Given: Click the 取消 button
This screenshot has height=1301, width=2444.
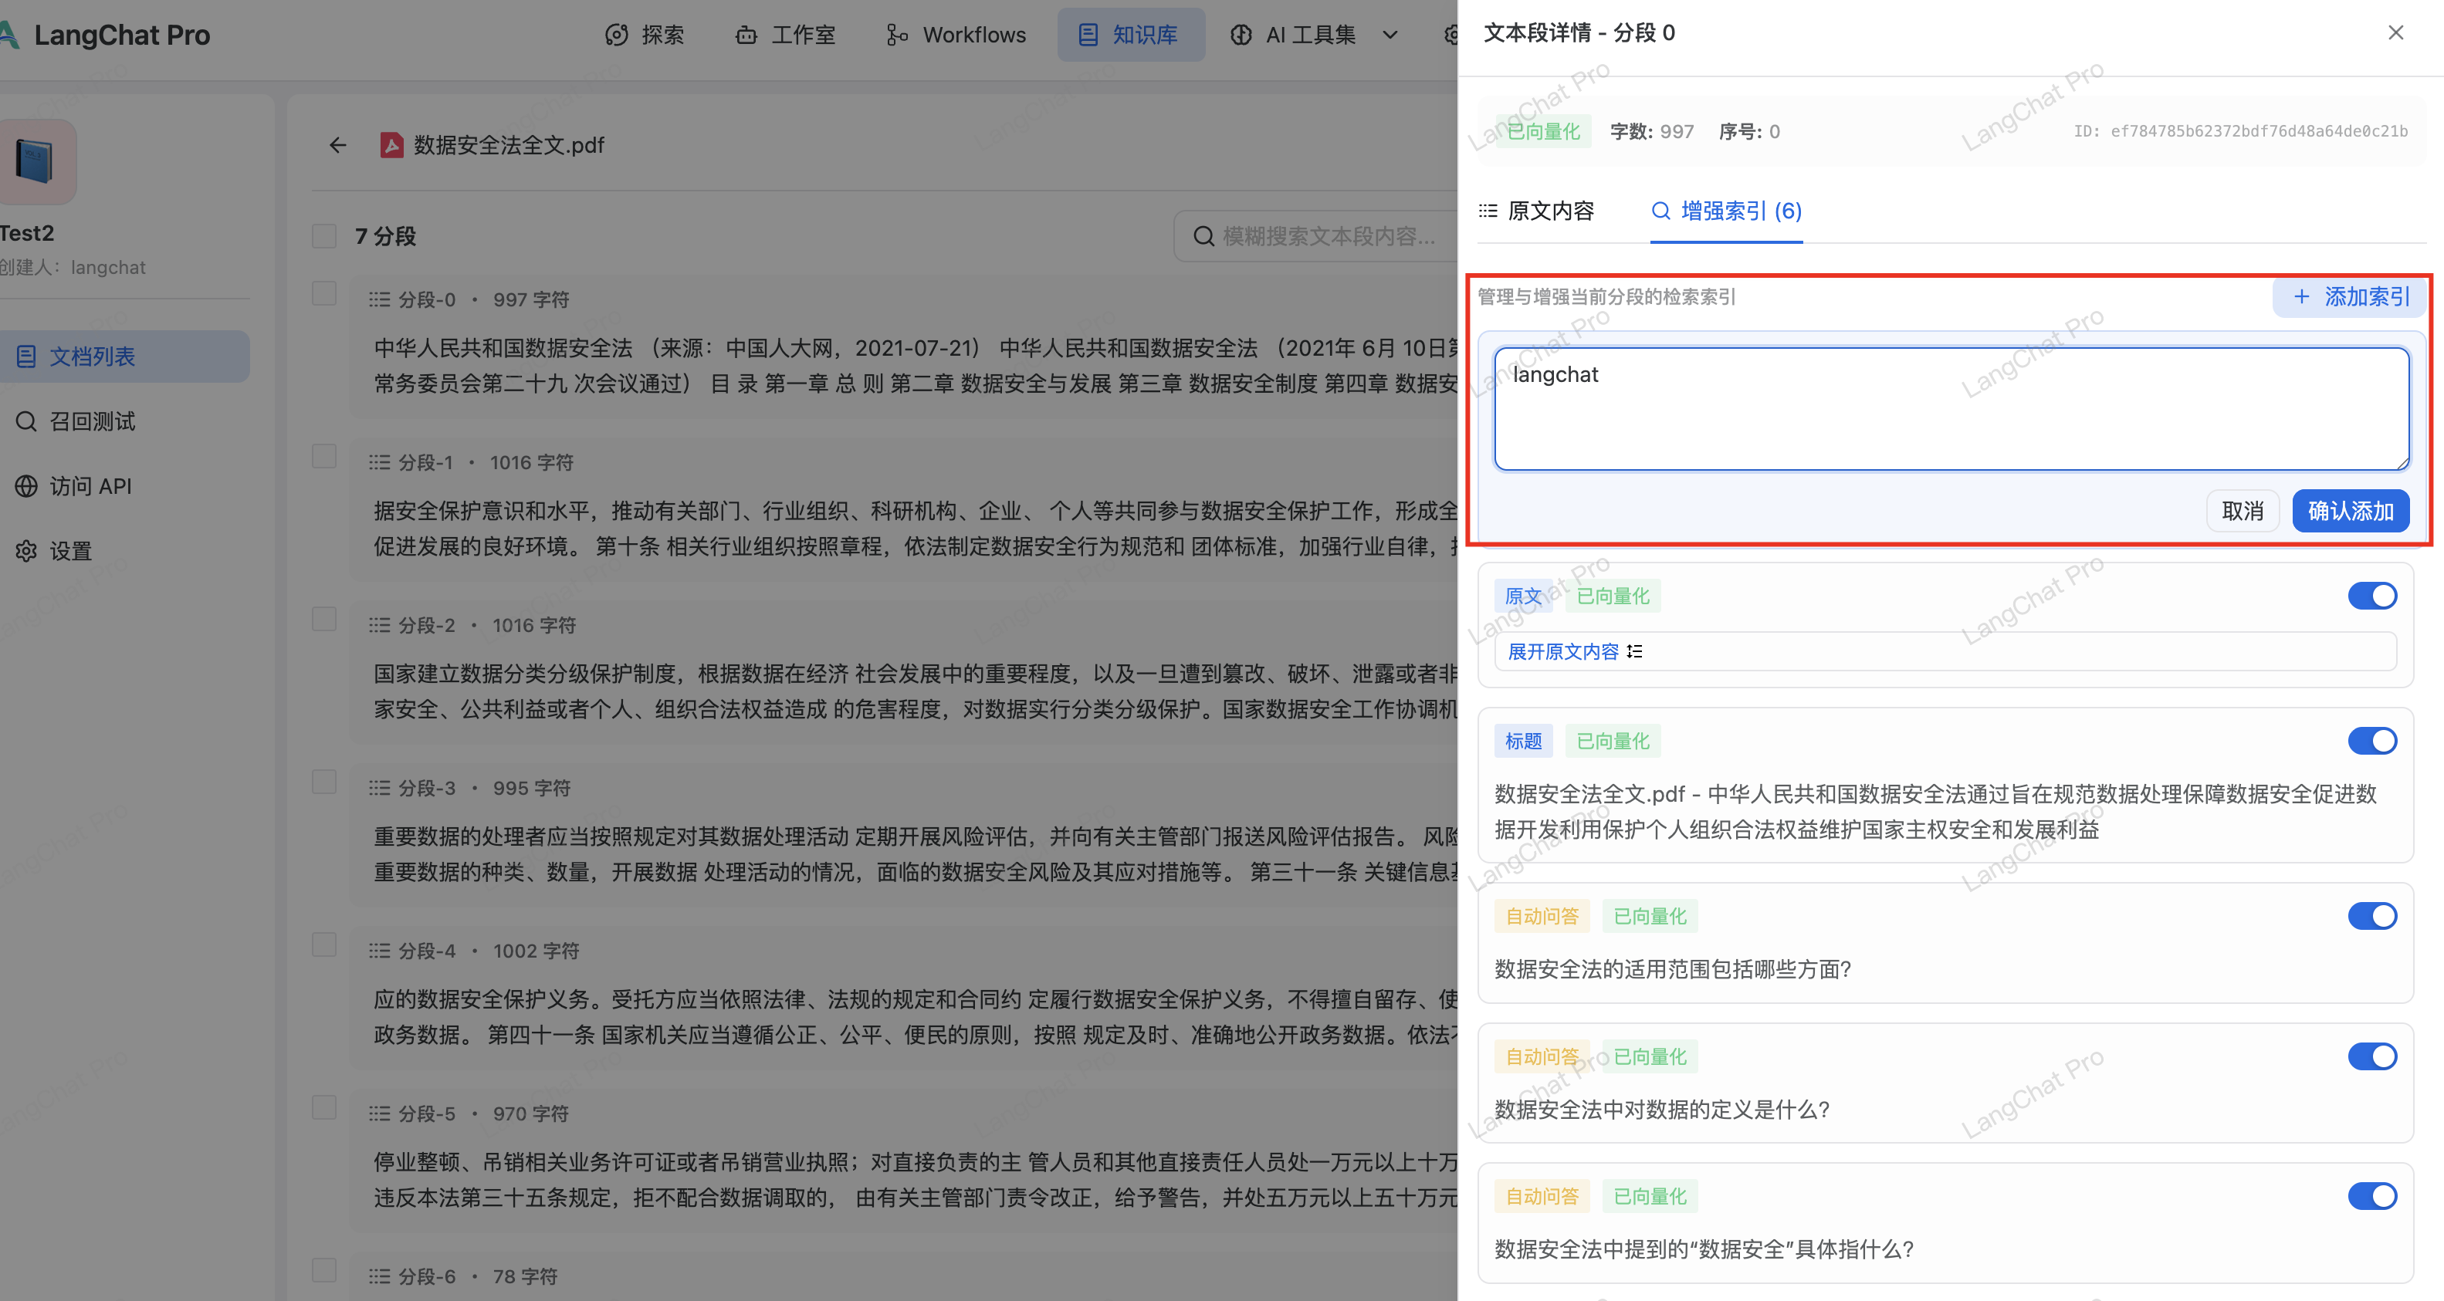Looking at the screenshot, I should tap(2242, 511).
